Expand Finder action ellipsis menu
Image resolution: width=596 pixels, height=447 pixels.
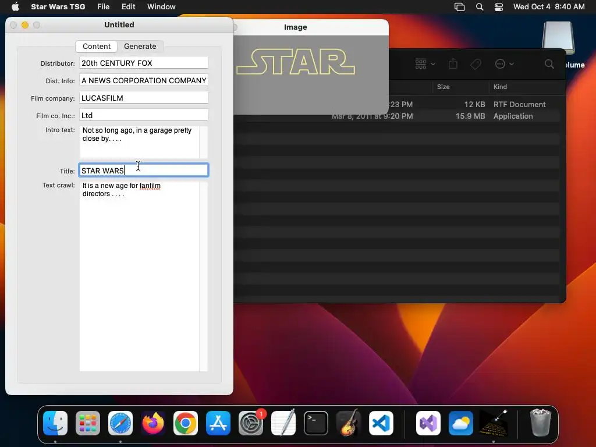(x=505, y=64)
